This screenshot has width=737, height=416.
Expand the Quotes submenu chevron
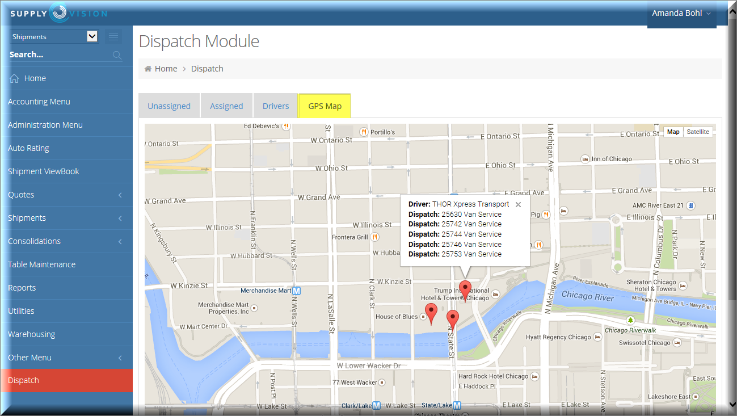(x=120, y=195)
